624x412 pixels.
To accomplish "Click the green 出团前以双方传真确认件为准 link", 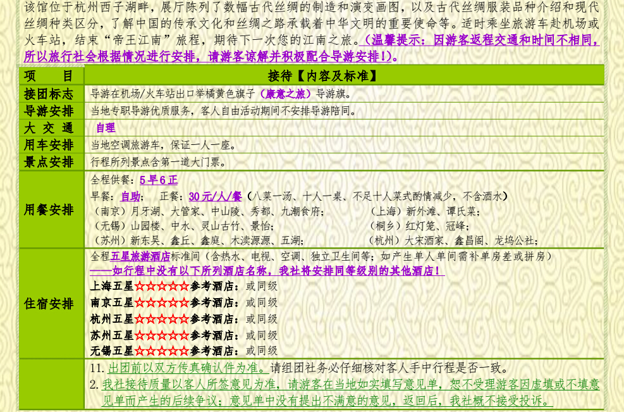I will click(x=187, y=368).
